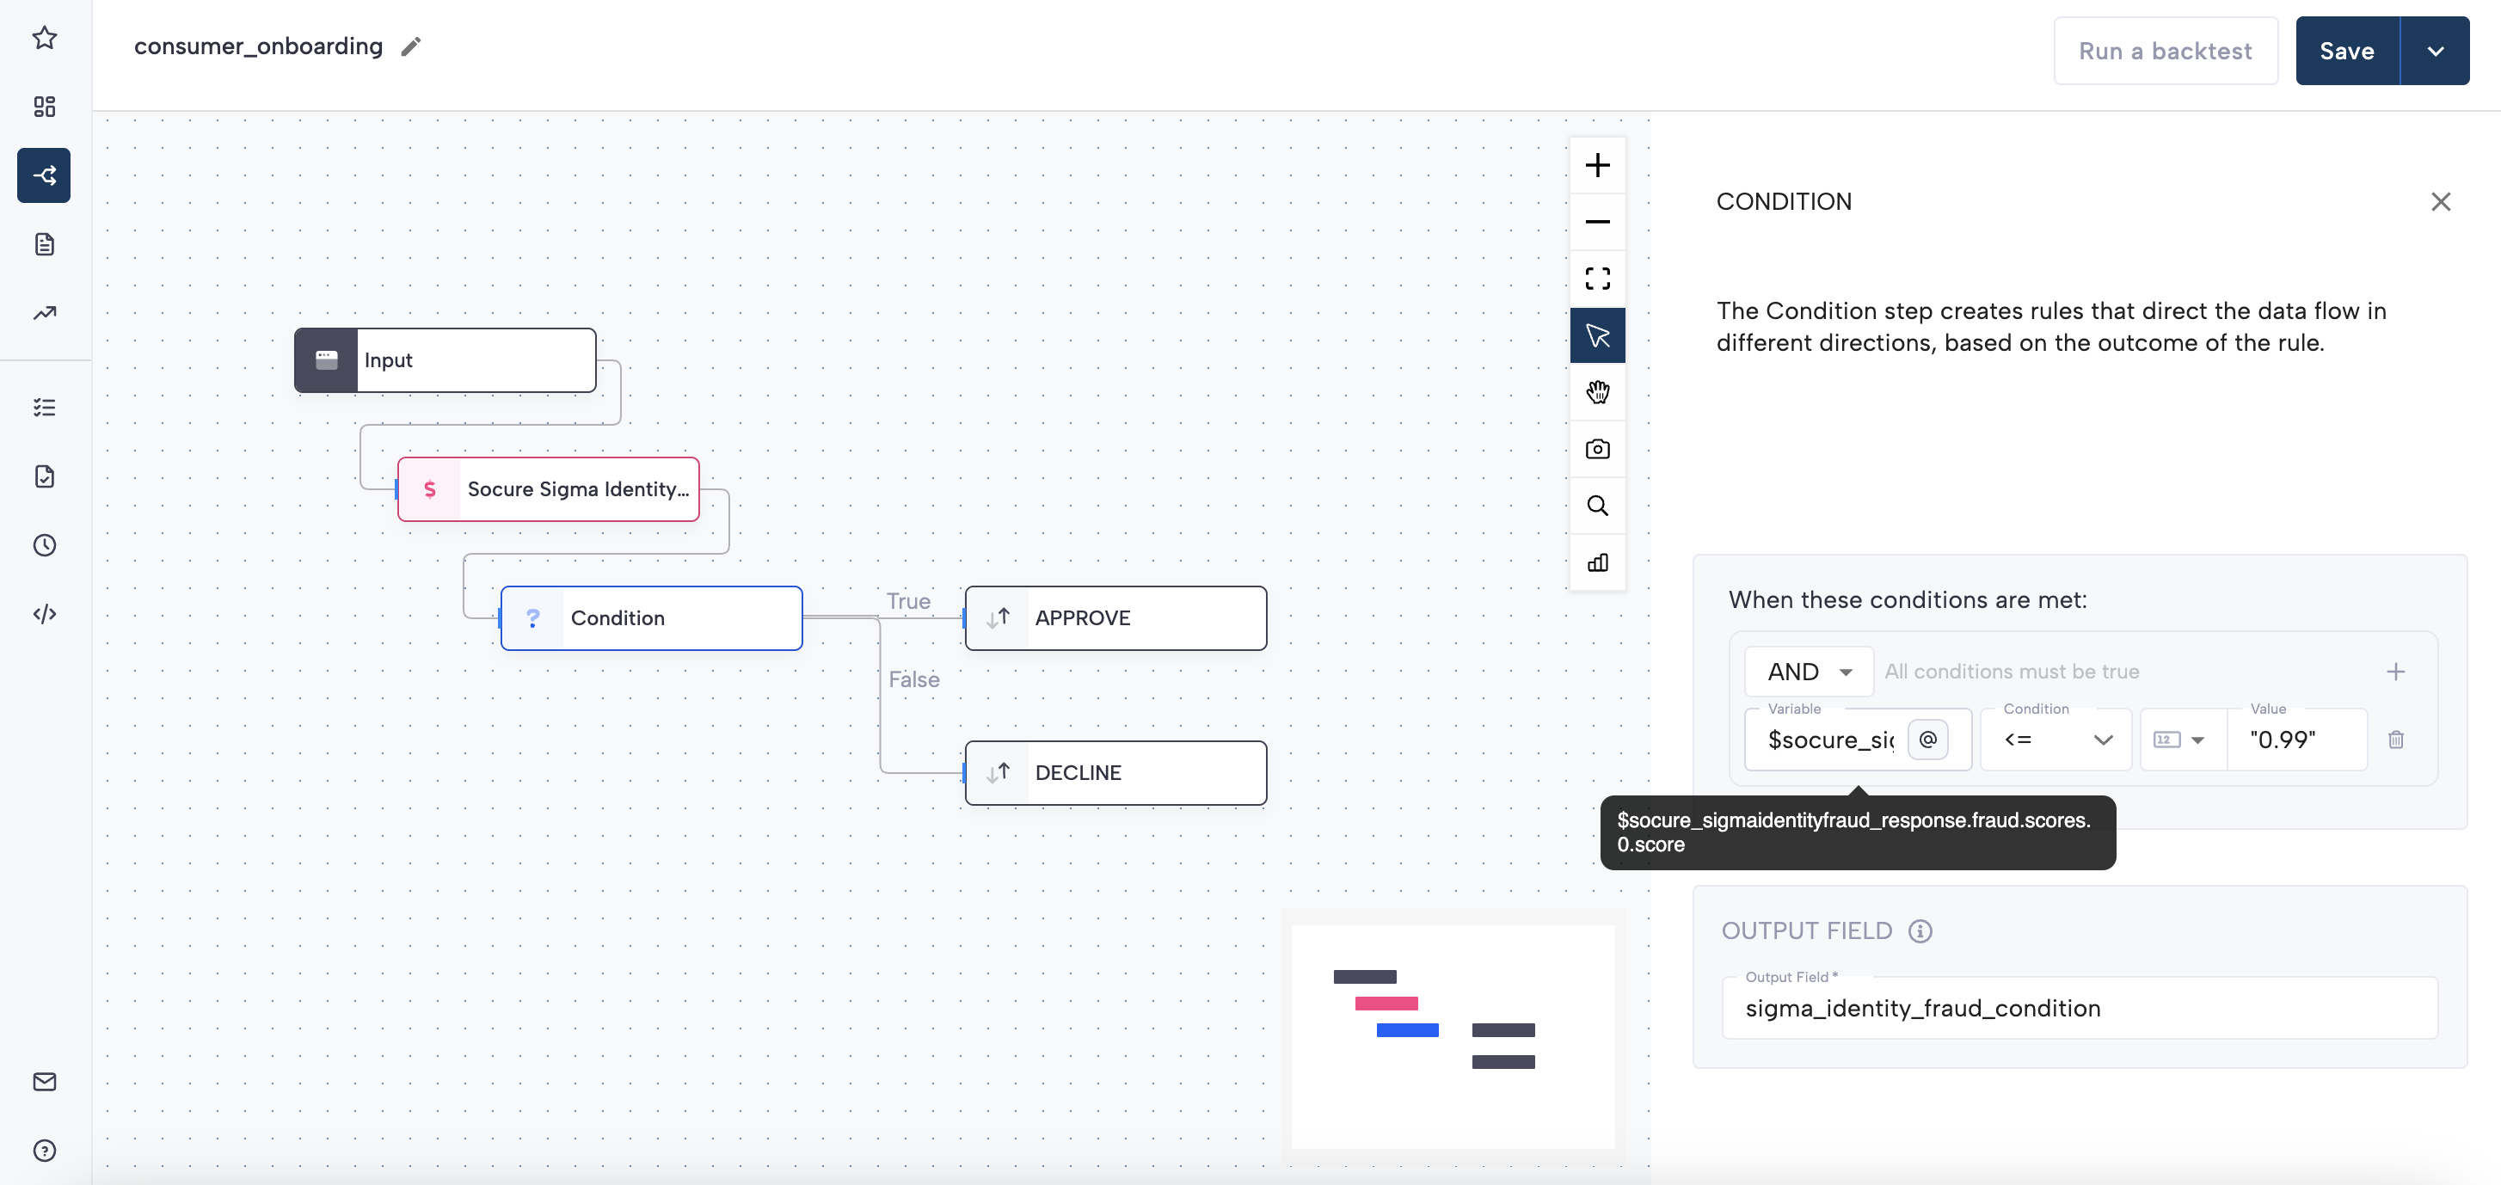Select the DECLINE node on canvas
The image size is (2501, 1185).
[x=1115, y=772]
